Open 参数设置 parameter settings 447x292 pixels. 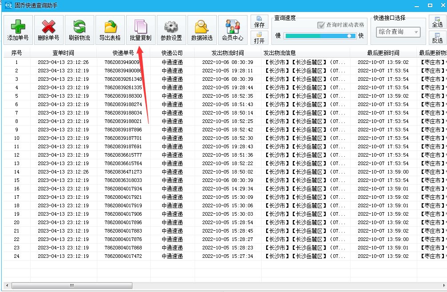(x=171, y=29)
